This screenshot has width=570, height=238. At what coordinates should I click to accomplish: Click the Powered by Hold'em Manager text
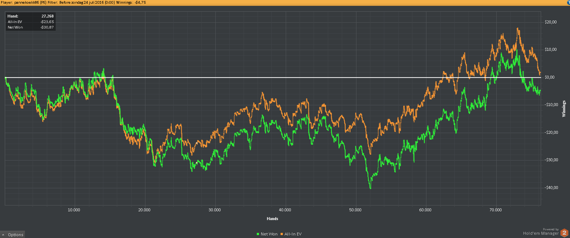[541, 231]
